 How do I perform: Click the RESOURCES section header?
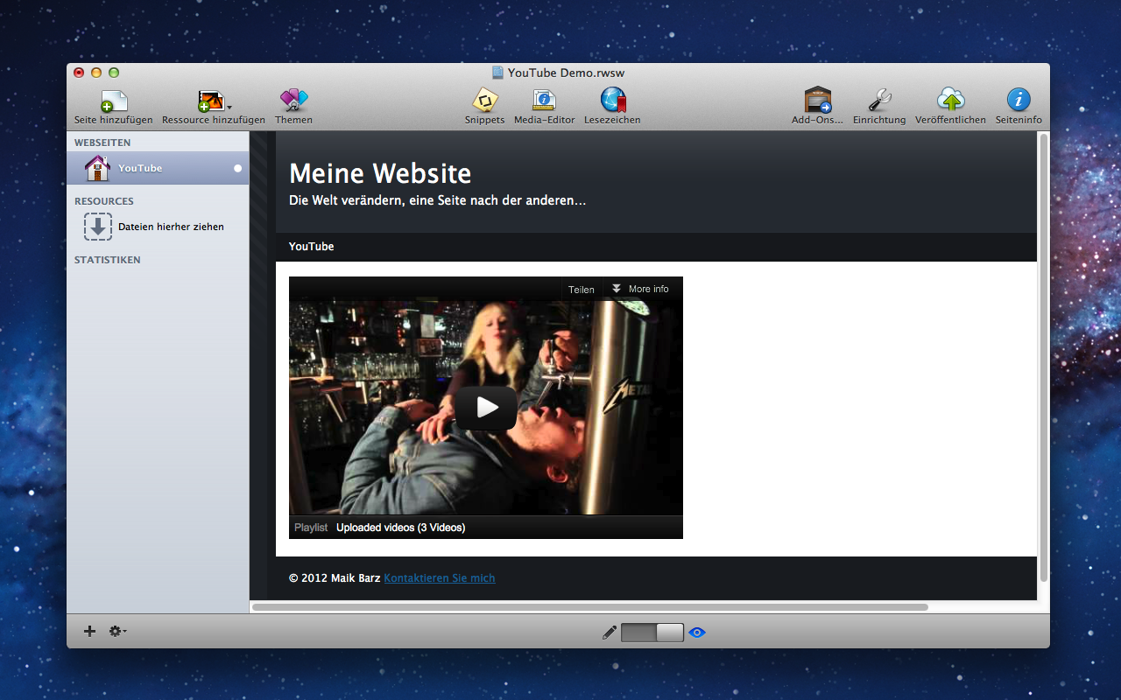pyautogui.click(x=104, y=201)
